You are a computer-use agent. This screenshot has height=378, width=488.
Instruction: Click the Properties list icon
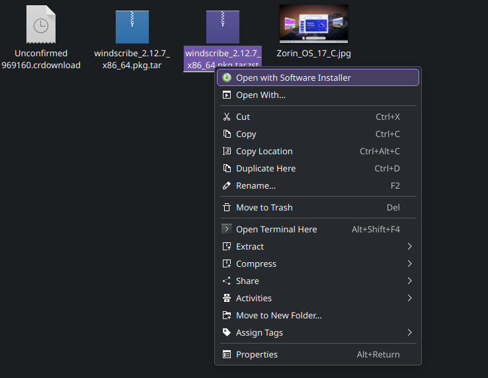(x=227, y=354)
